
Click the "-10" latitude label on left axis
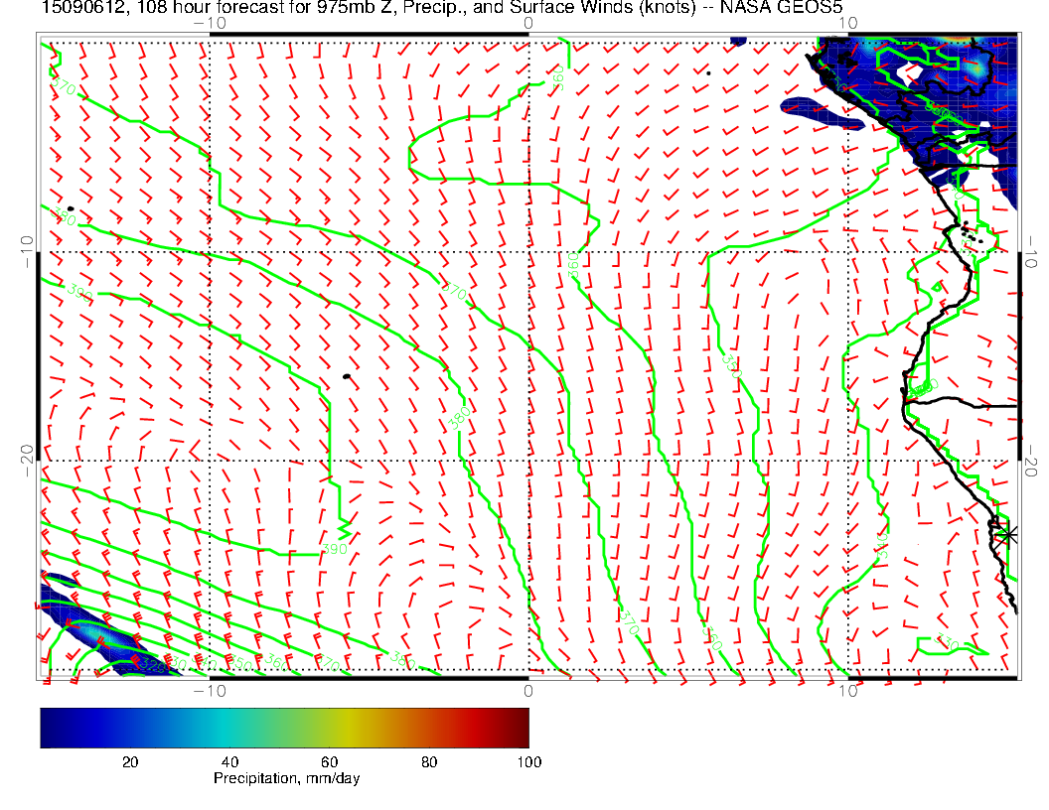tap(27, 251)
